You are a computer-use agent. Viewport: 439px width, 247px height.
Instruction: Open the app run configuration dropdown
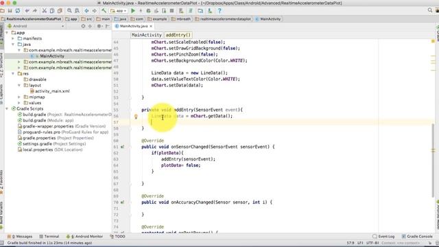coord(119,11)
